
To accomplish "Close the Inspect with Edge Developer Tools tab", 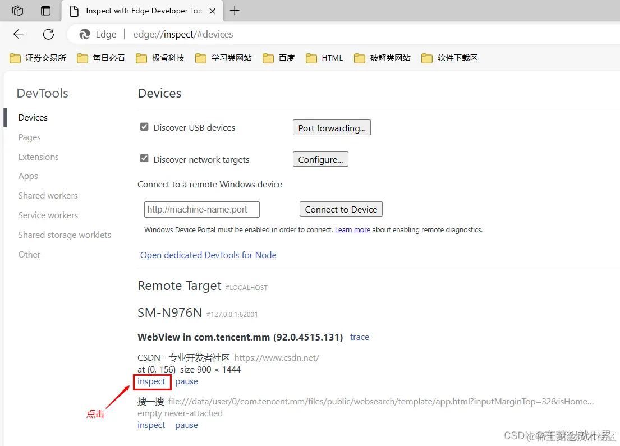I will tap(212, 11).
